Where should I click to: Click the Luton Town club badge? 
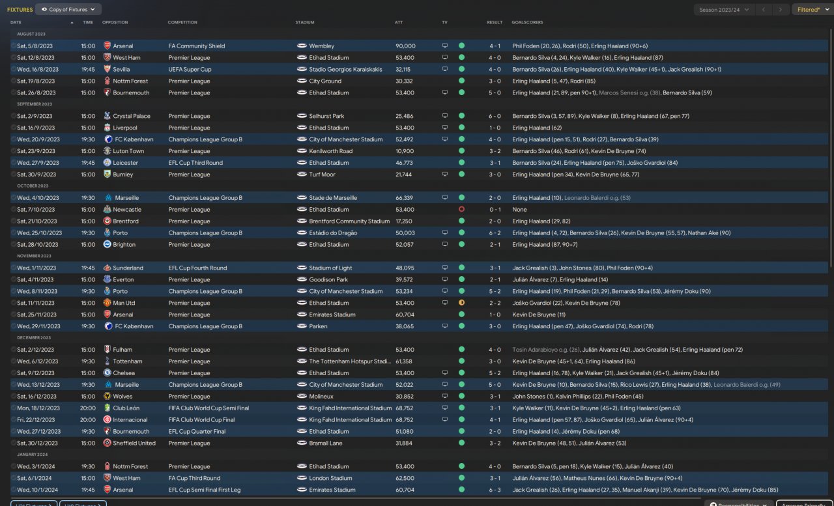(x=108, y=151)
